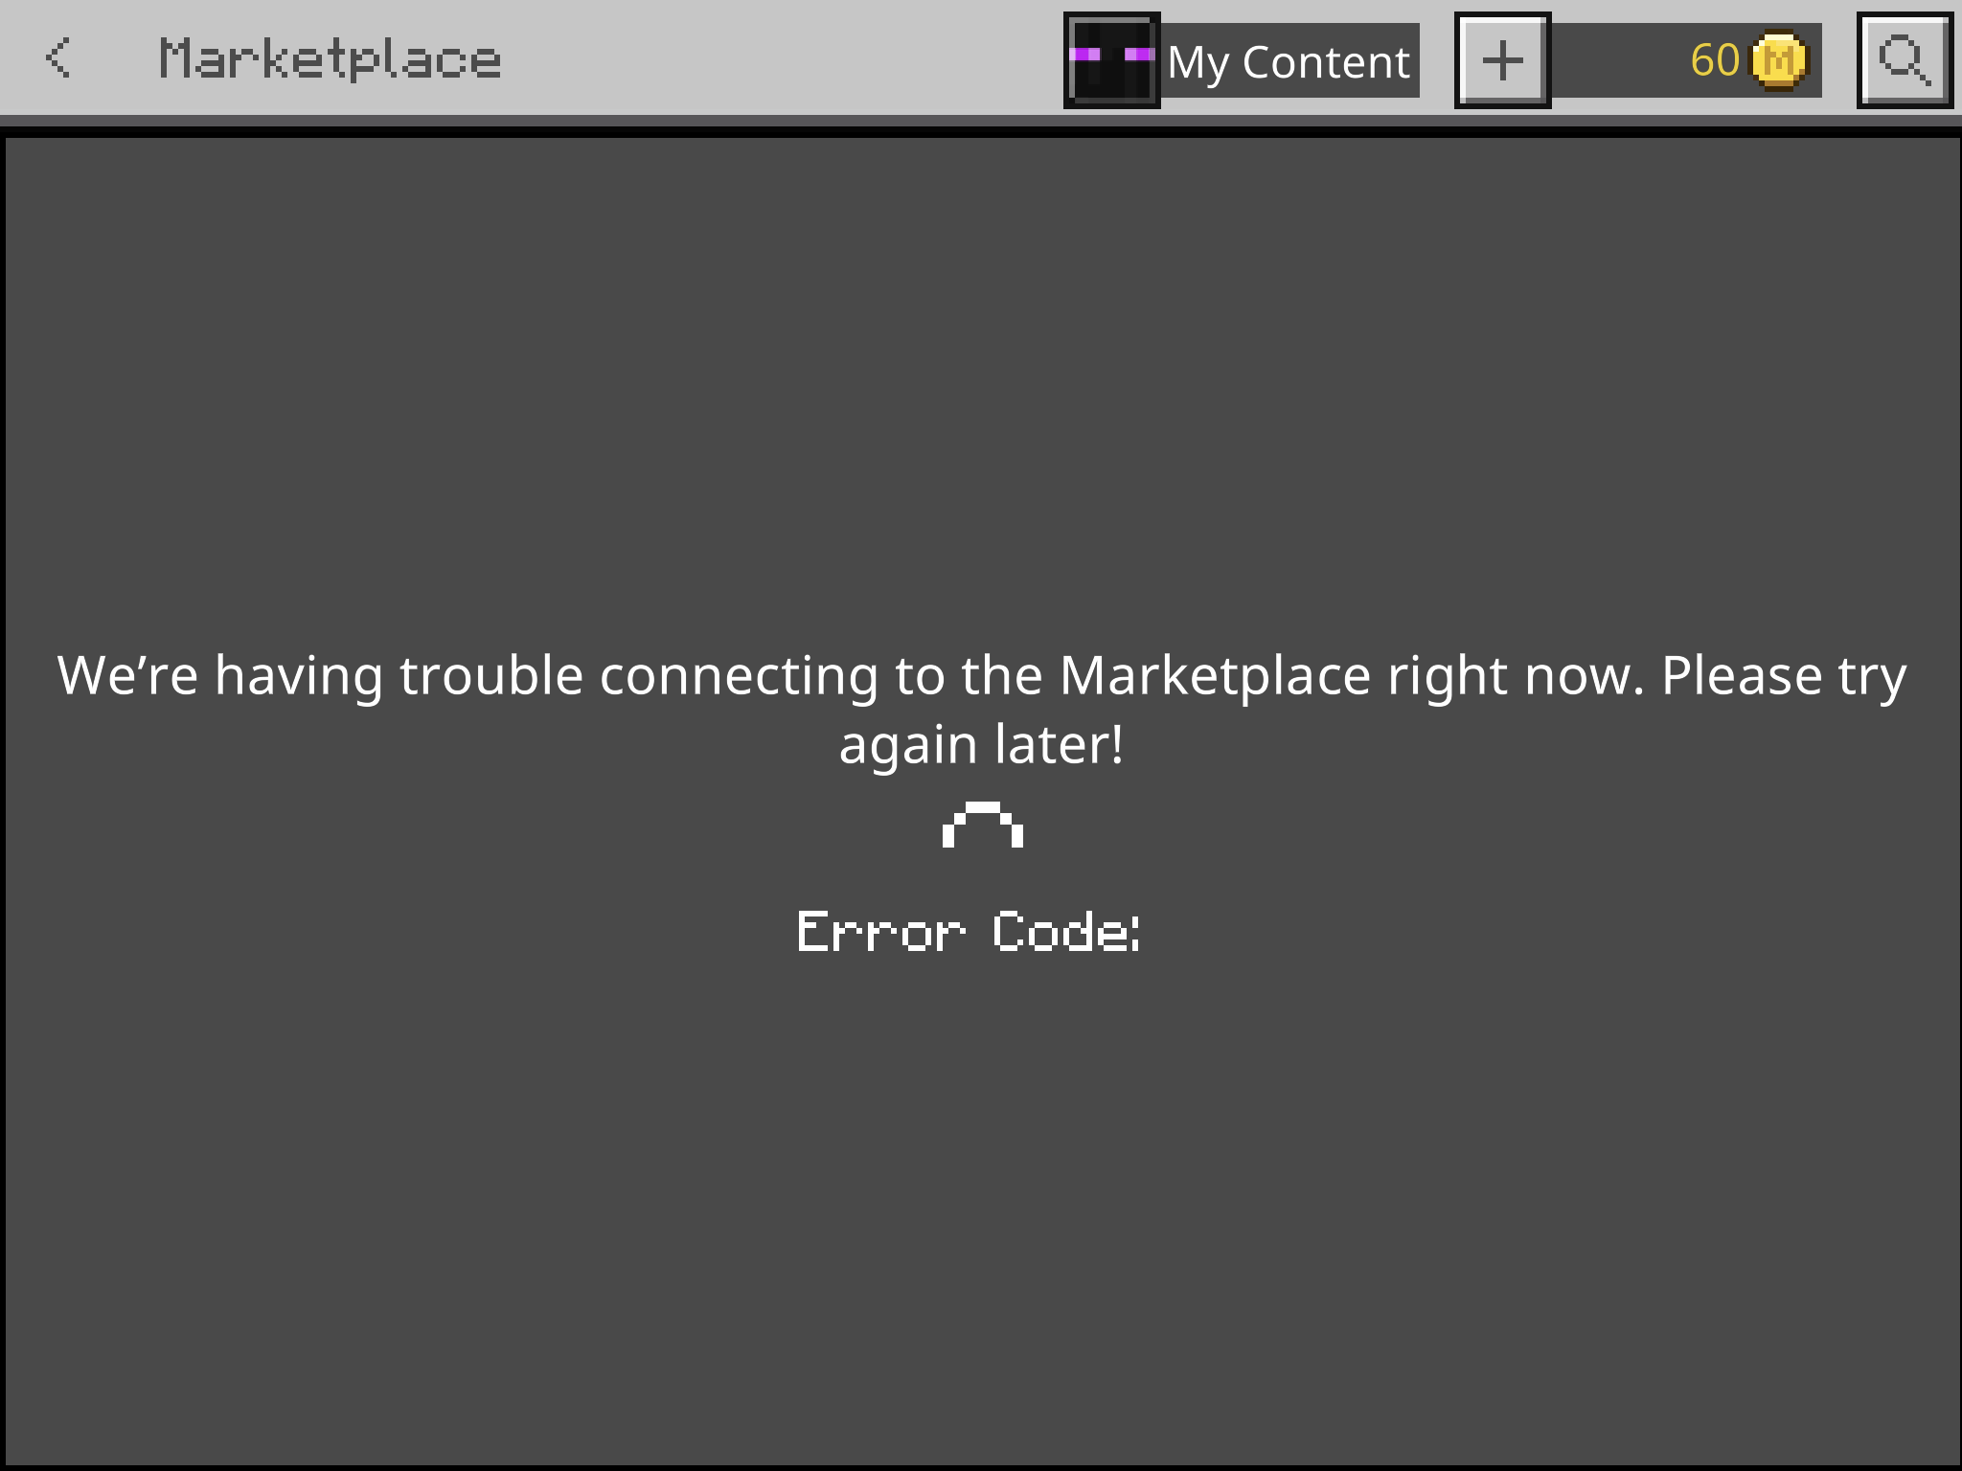This screenshot has height=1471, width=1962.
Task: Click the plus icon to add Minecoins
Action: (1502, 60)
